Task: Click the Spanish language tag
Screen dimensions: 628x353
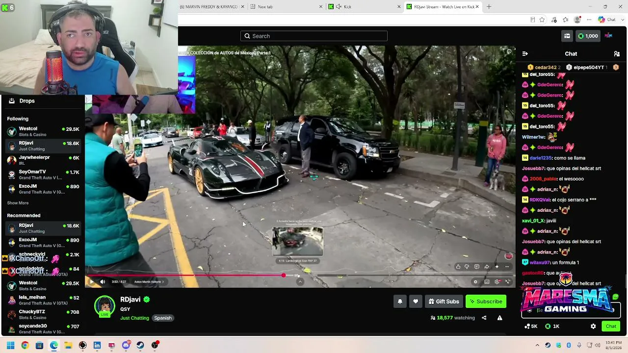Action: 163,318
